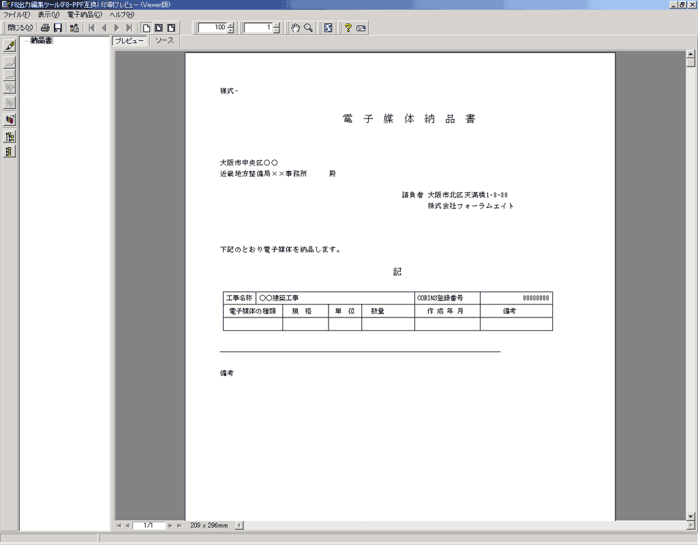Screen dimensions: 698x545
Task: Open the ファイル(F) menu
Action: [x=16, y=15]
